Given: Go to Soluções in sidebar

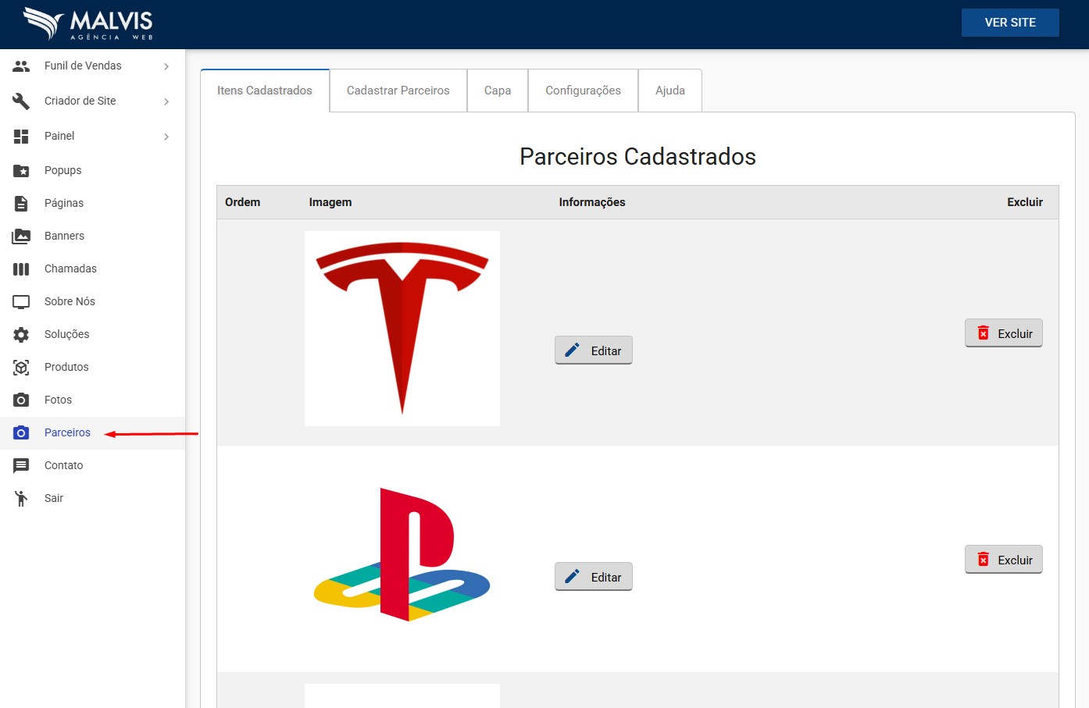Looking at the screenshot, I should (x=92, y=335).
